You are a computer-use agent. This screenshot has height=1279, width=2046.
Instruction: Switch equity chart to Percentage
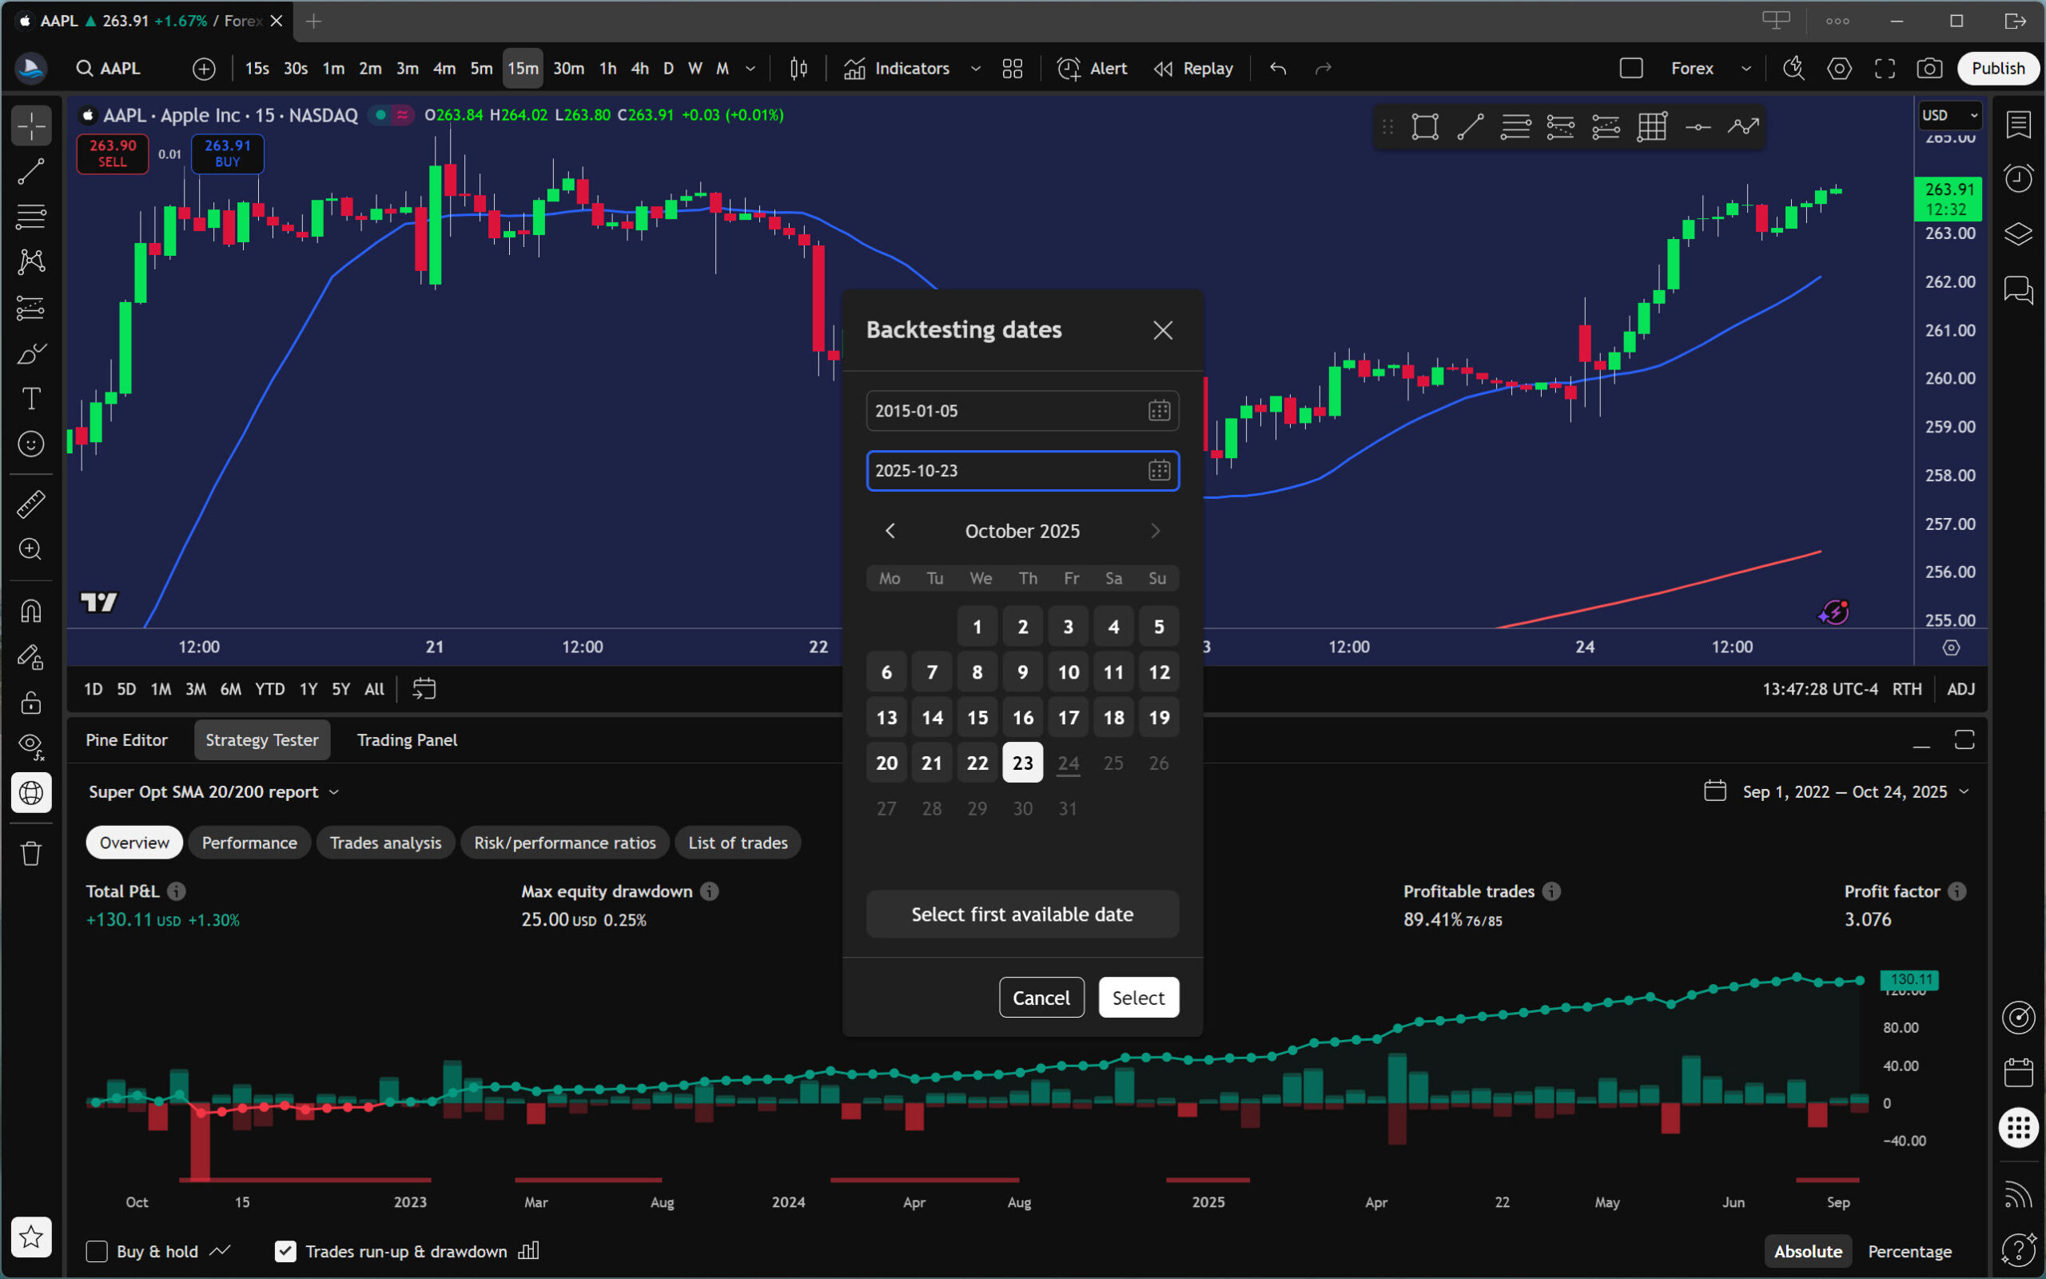1909,1251
